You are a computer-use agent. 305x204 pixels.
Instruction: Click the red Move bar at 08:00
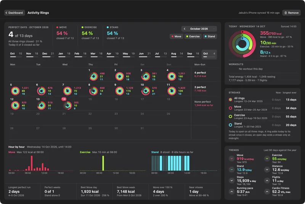pyautogui.click(x=32, y=163)
